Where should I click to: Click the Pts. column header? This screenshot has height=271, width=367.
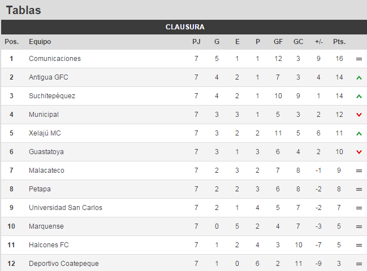[339, 42]
